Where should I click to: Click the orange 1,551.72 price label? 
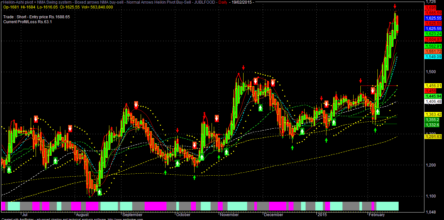pos(433,52)
